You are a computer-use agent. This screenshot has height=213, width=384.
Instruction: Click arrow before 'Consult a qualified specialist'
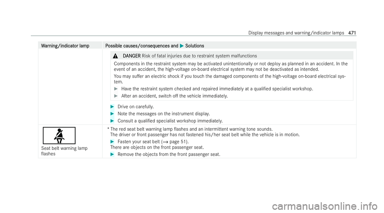(x=112, y=121)
